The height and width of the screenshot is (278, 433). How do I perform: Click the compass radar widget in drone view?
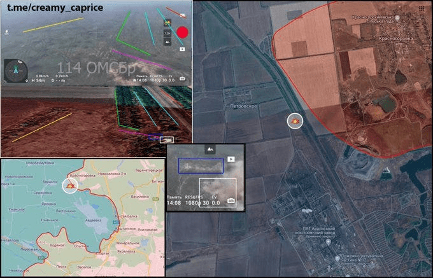point(15,71)
